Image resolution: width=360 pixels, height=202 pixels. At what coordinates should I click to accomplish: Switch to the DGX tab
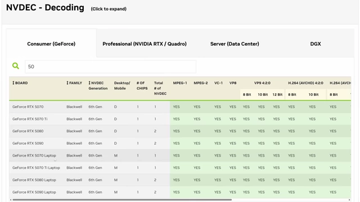[316, 44]
